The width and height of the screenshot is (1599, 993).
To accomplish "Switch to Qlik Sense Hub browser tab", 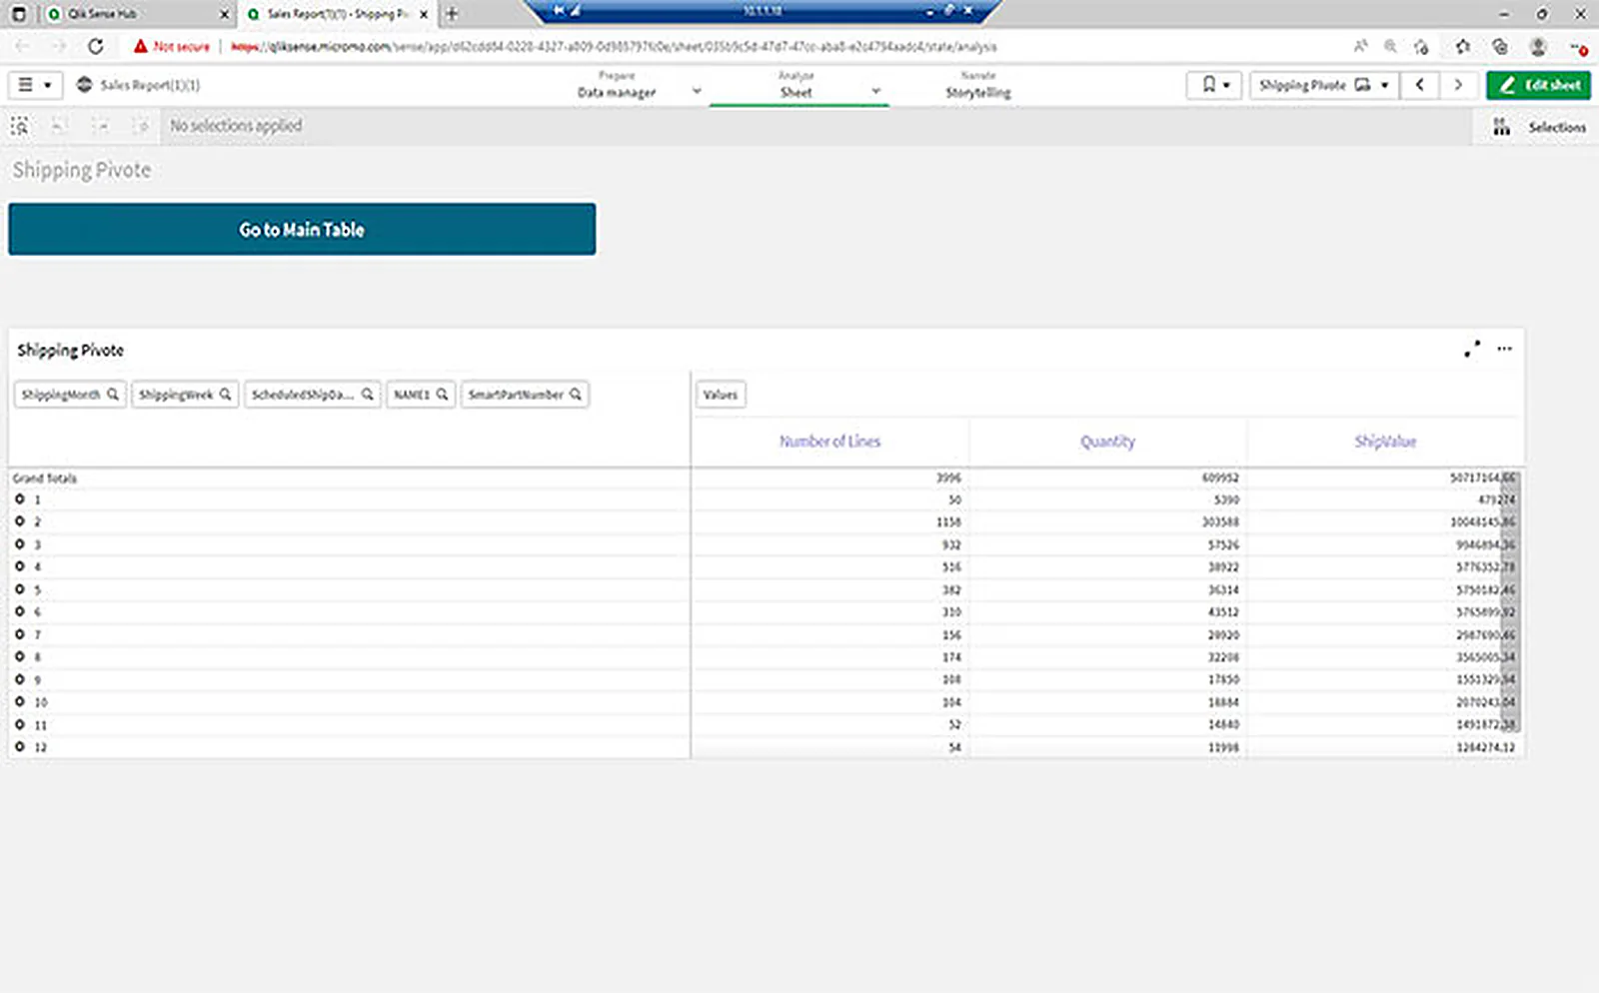I will tap(135, 14).
